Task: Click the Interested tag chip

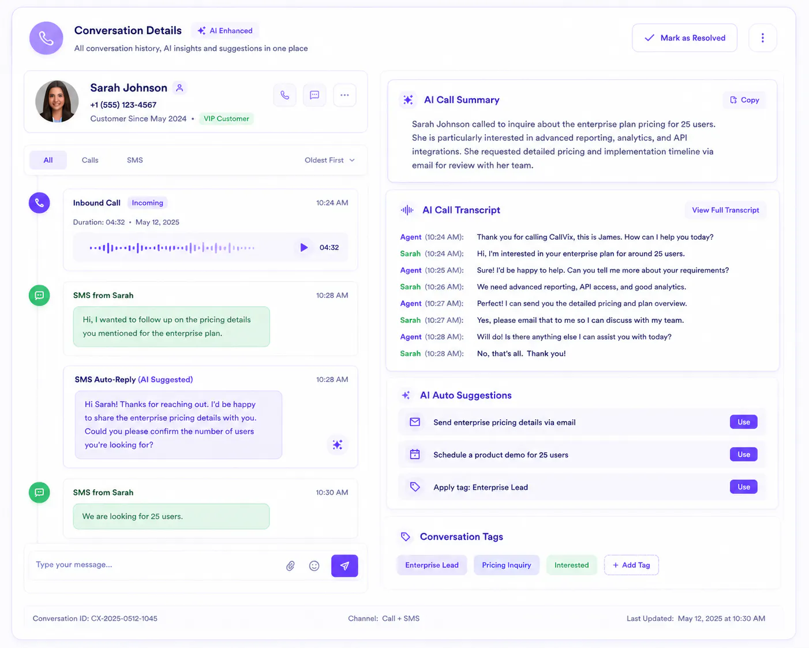Action: click(571, 565)
